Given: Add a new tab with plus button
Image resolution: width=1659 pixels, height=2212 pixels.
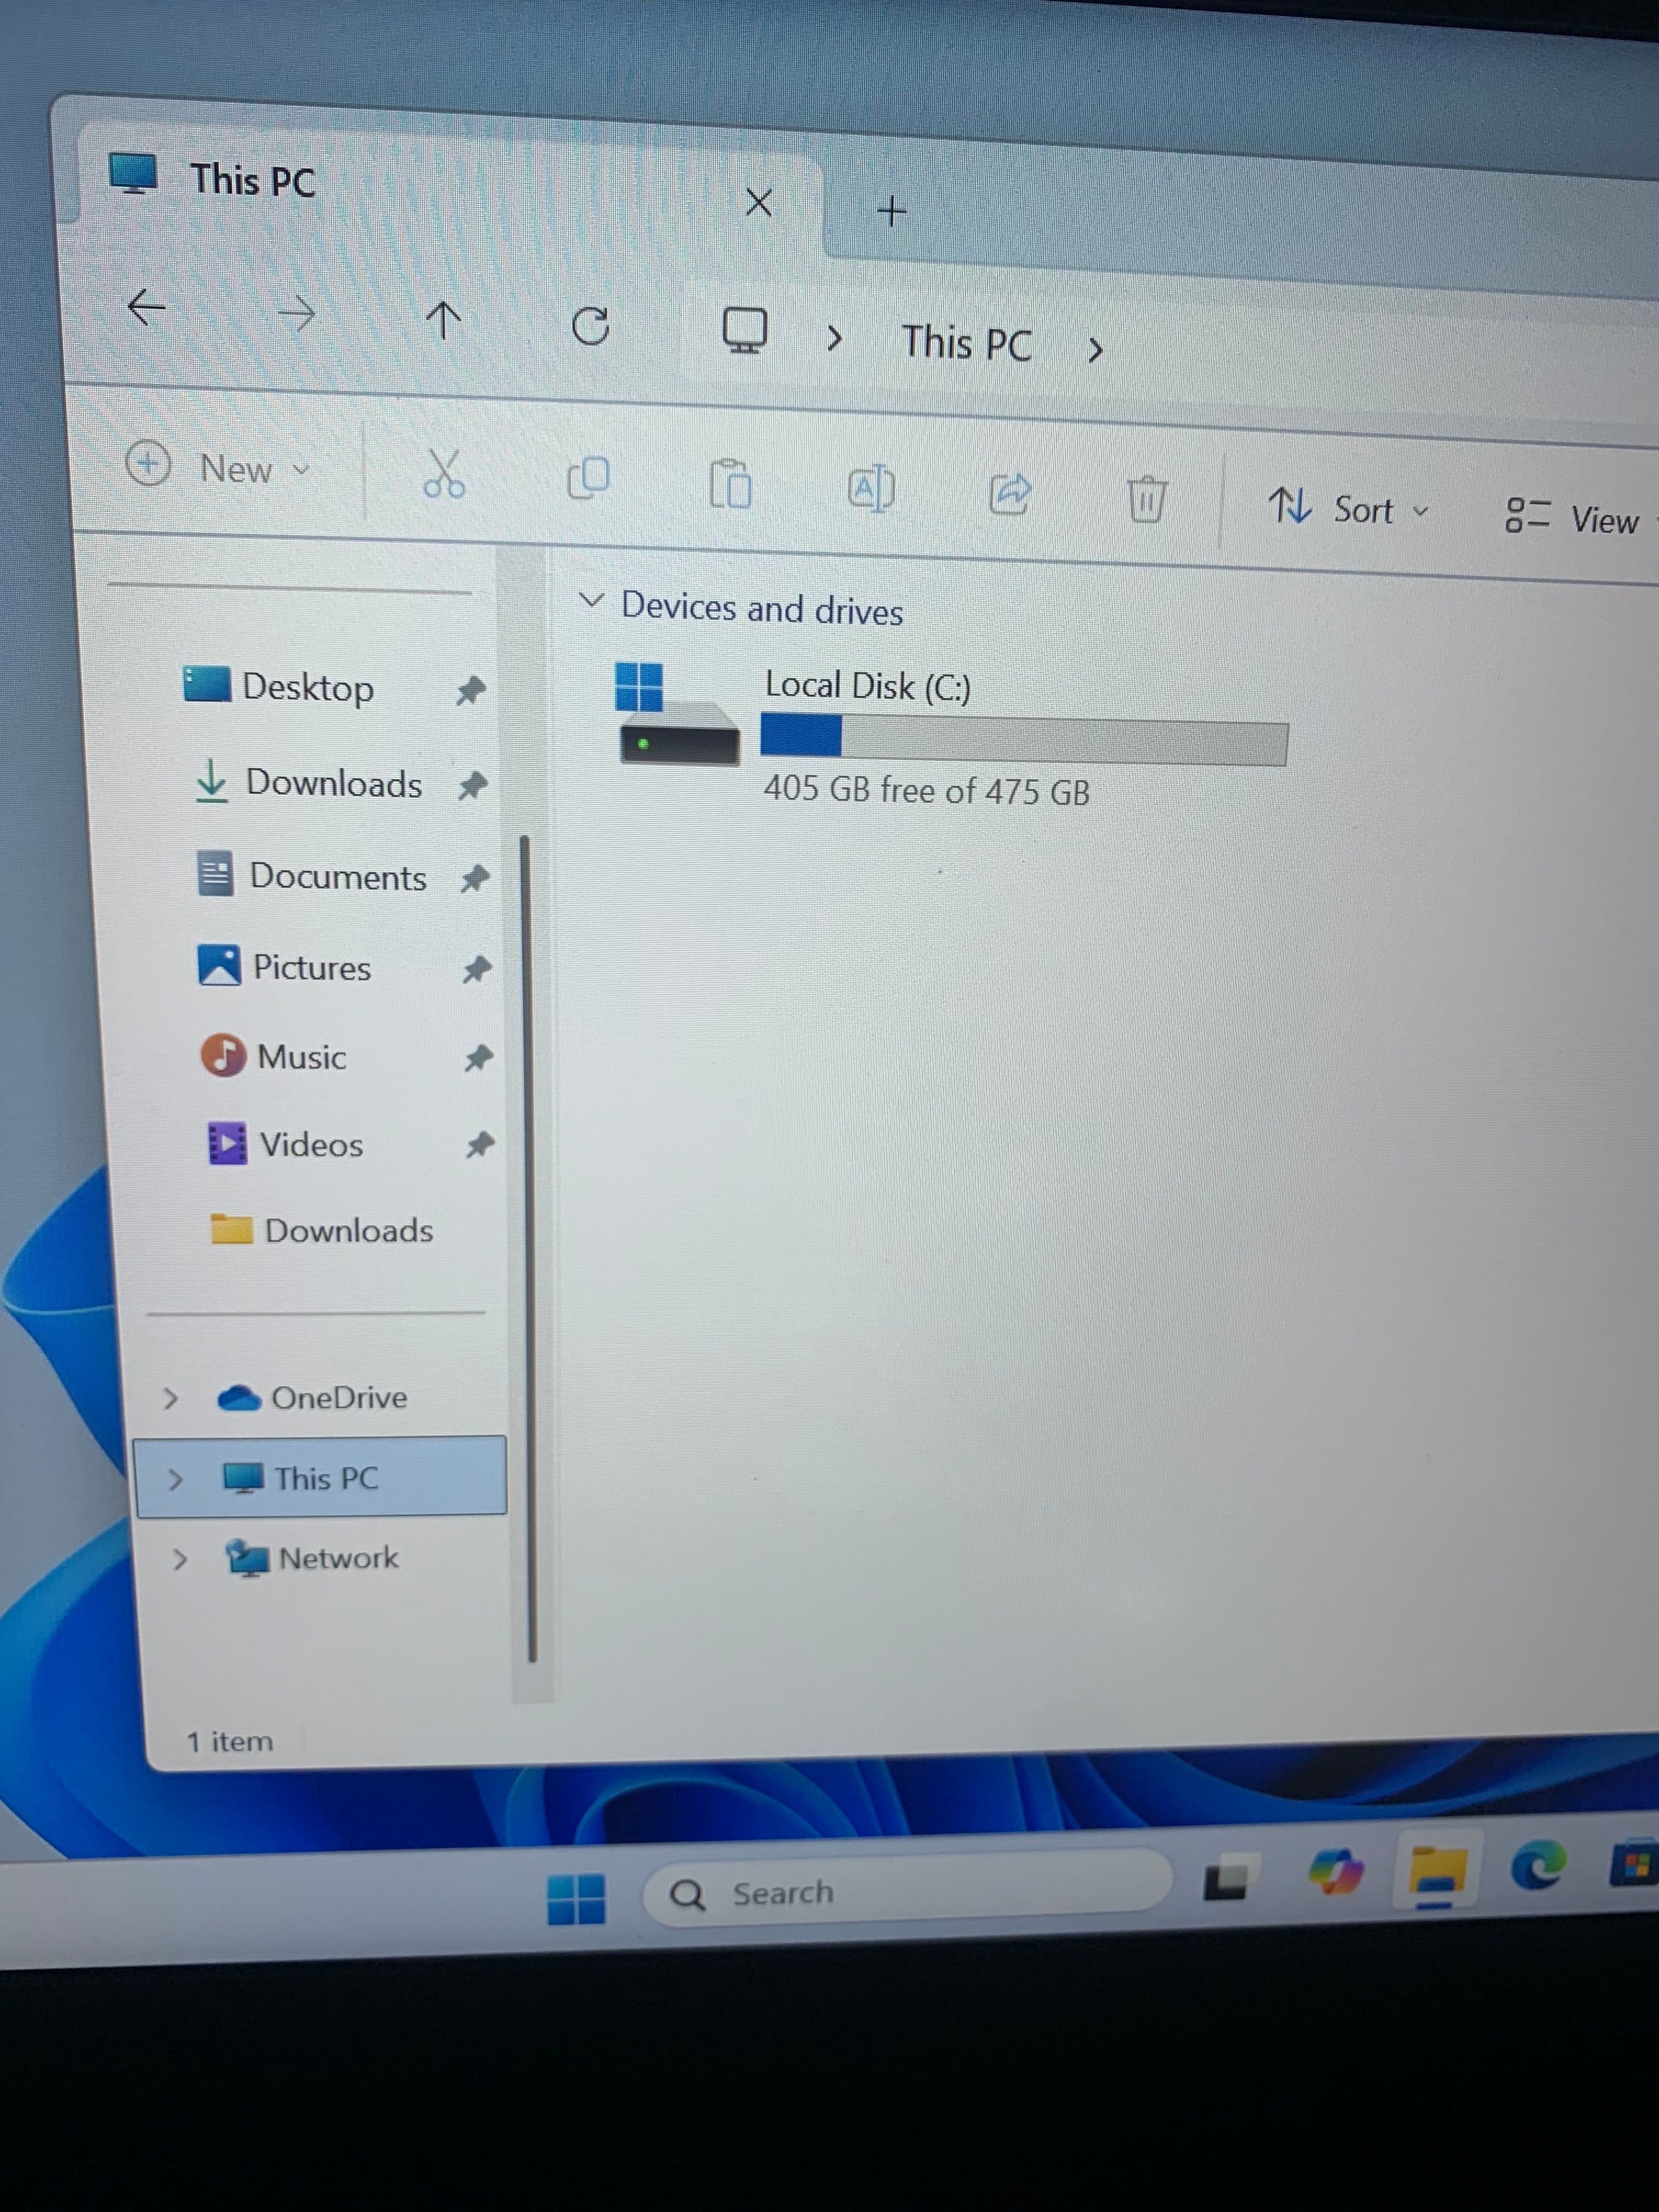Looking at the screenshot, I should coord(891,211).
